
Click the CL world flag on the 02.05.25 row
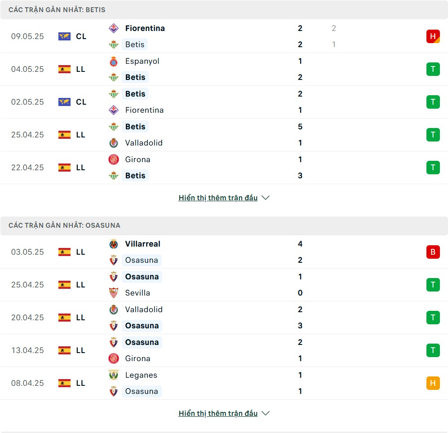coord(64,102)
